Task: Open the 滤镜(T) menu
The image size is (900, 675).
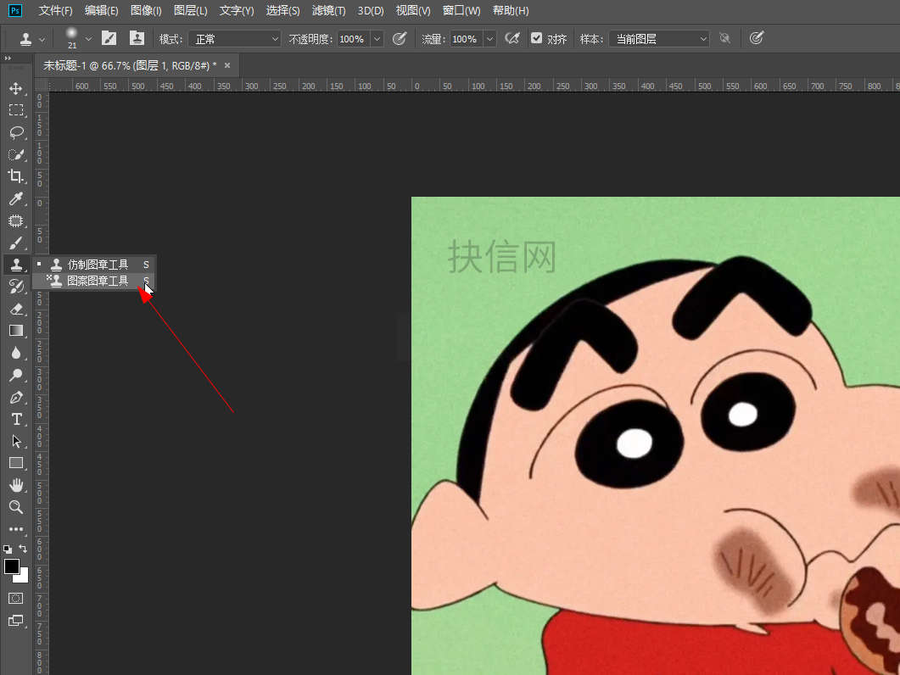Action: point(328,11)
